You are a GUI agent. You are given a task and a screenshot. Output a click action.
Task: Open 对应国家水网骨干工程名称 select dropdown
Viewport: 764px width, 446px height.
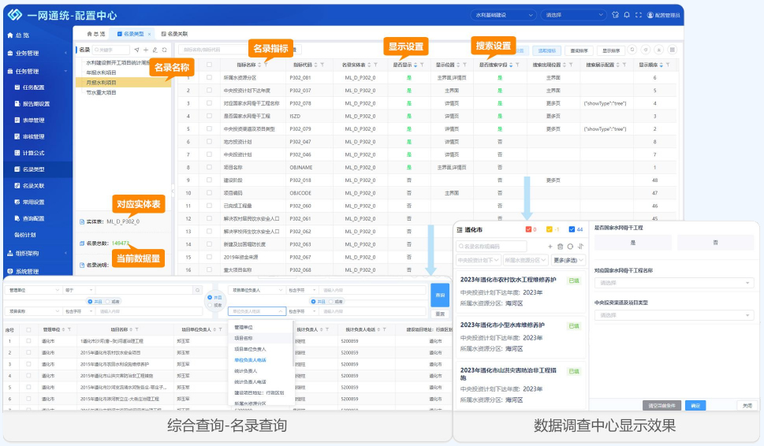coord(674,282)
